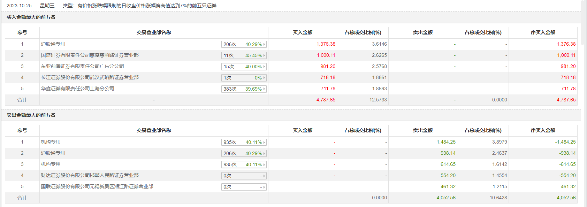Open 东亚前海证券有限责任公司广东分公司 link
Screen dimensions: 587x207
click(82, 66)
